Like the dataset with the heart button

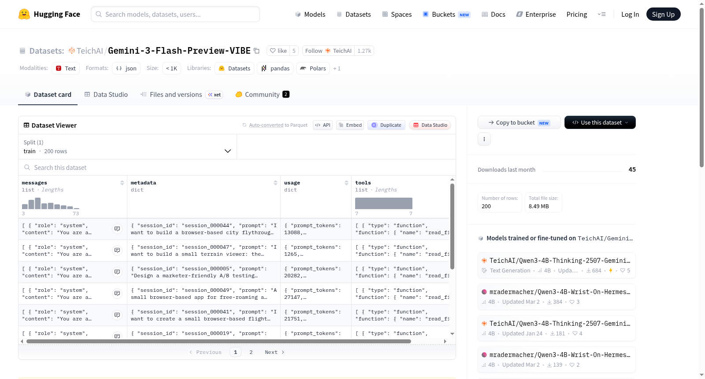278,51
